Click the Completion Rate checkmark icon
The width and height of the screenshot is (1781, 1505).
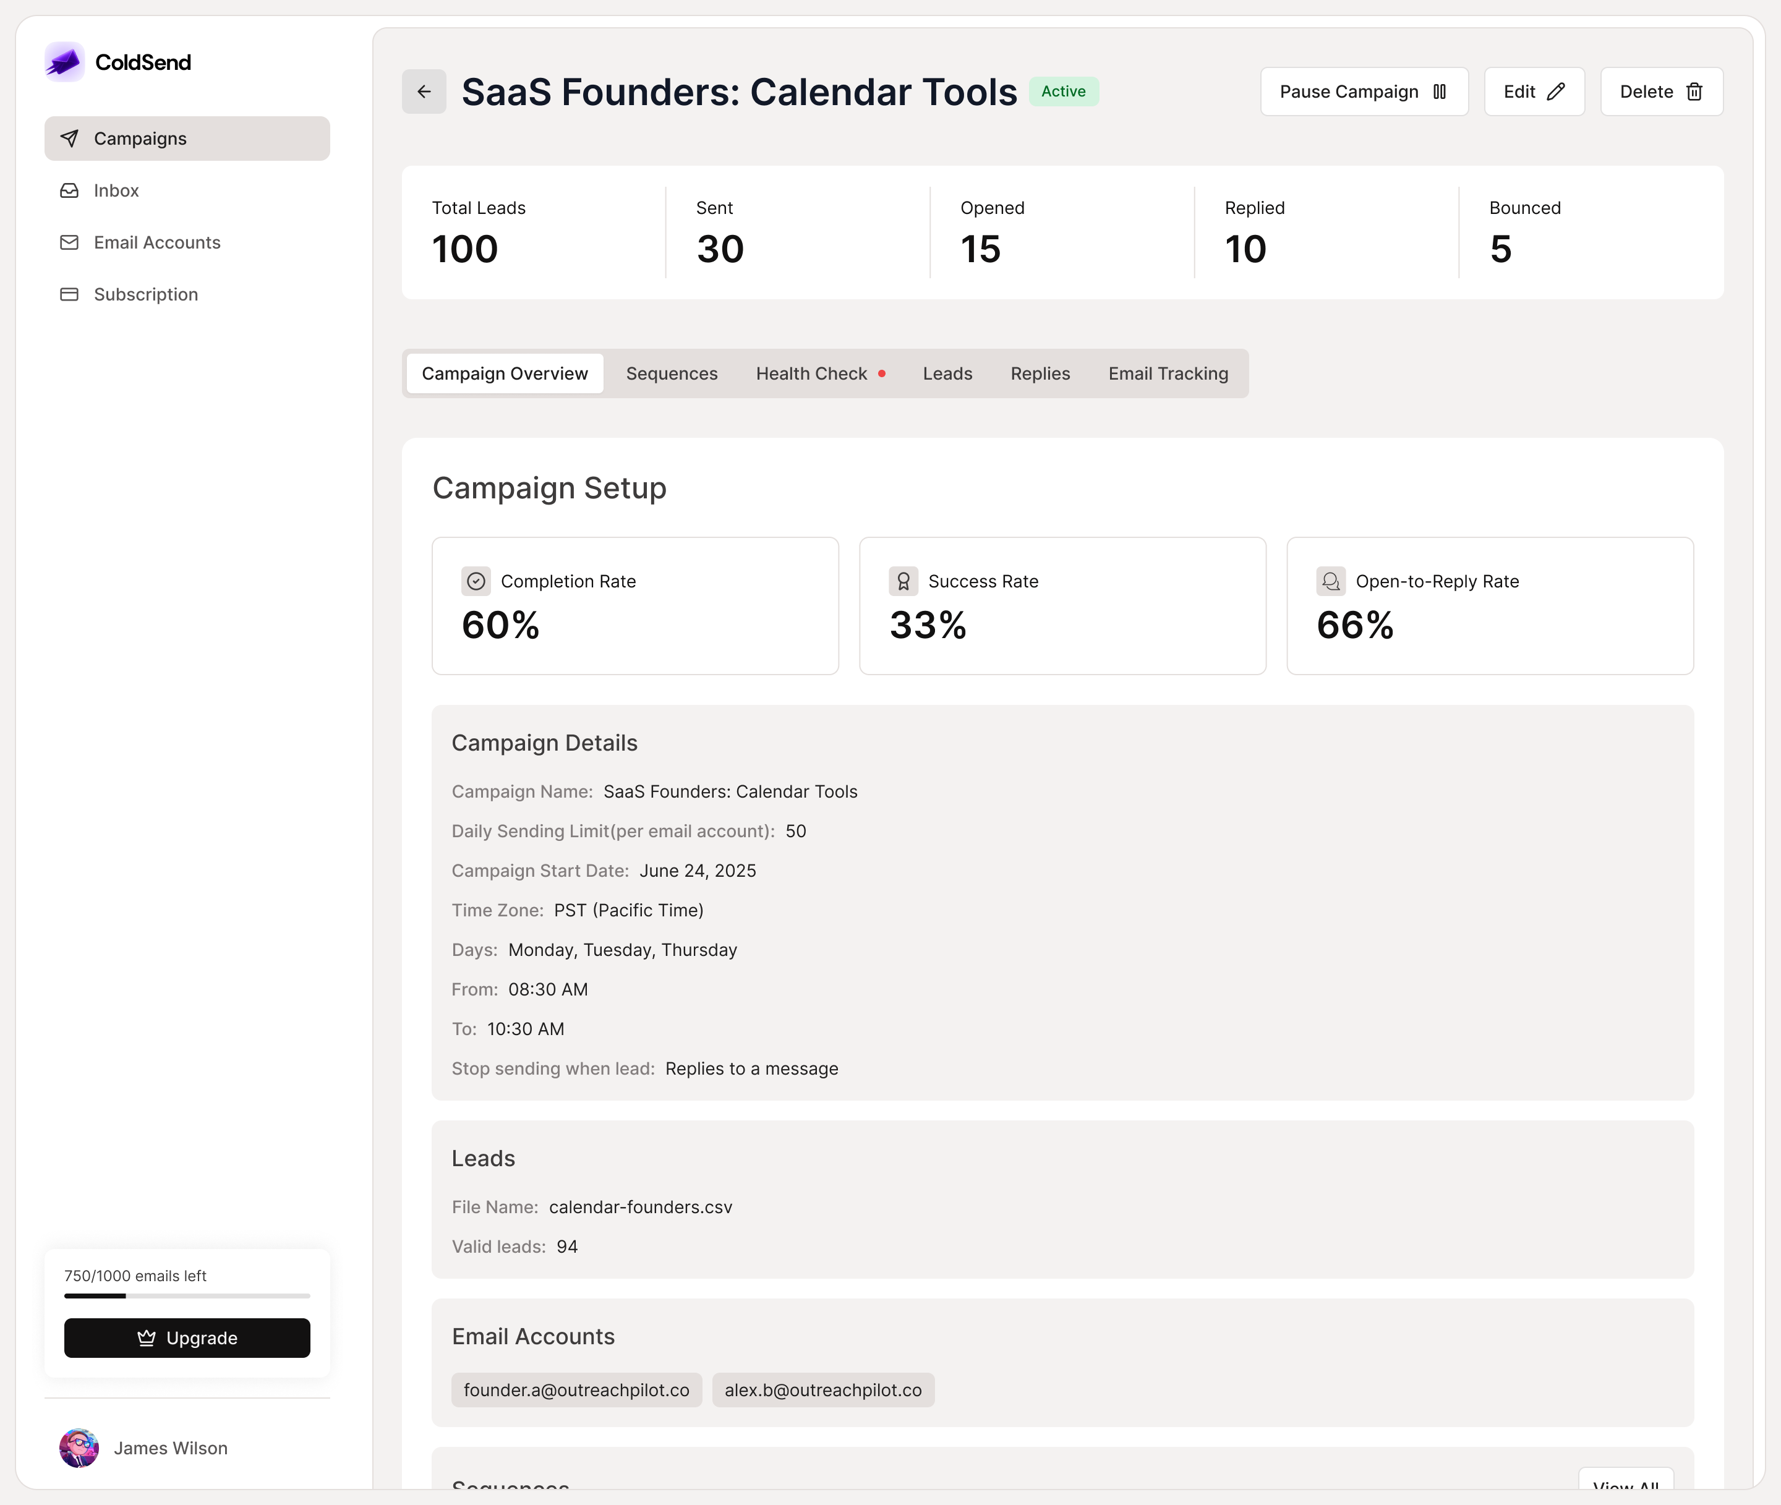click(476, 581)
